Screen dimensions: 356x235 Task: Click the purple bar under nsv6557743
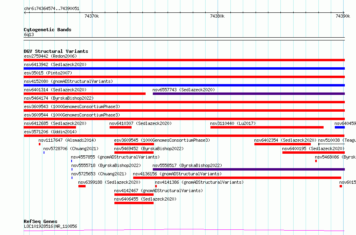(x=249, y=94)
